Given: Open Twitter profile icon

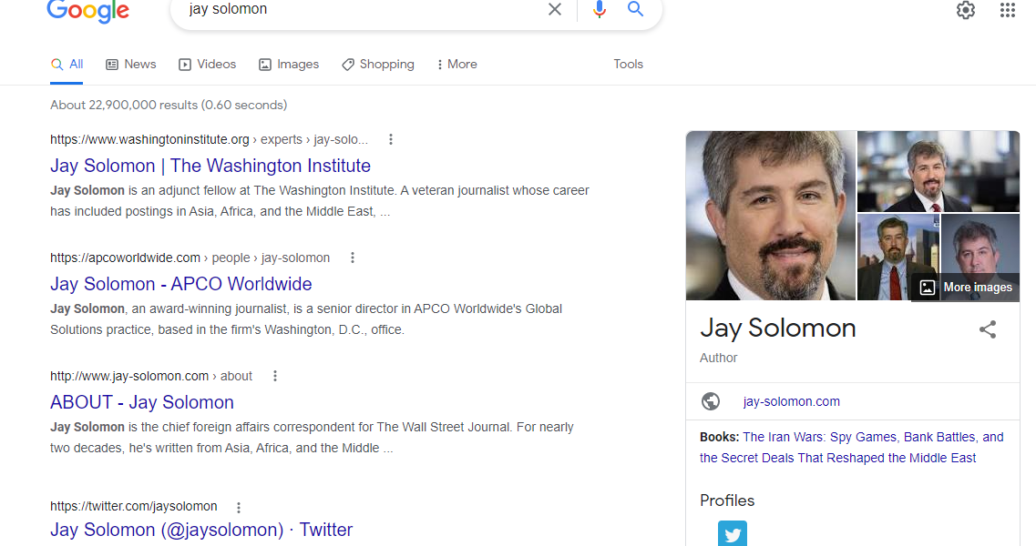Looking at the screenshot, I should pyautogui.click(x=733, y=533).
